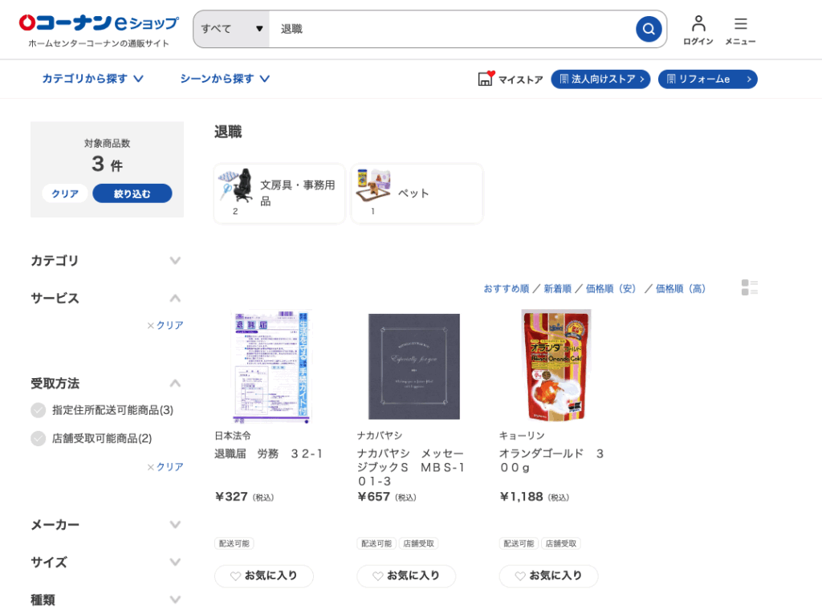The width and height of the screenshot is (822, 610).
Task: Clear the 受取方法 filter
Action: (x=165, y=467)
